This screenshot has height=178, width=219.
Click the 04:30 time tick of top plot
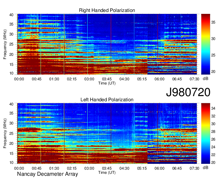click(x=124, y=79)
